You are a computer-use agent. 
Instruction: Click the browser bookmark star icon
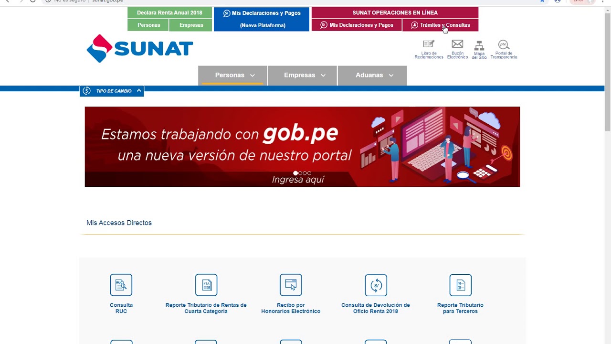pos(542,1)
